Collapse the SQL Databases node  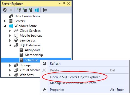click(x=10, y=45)
